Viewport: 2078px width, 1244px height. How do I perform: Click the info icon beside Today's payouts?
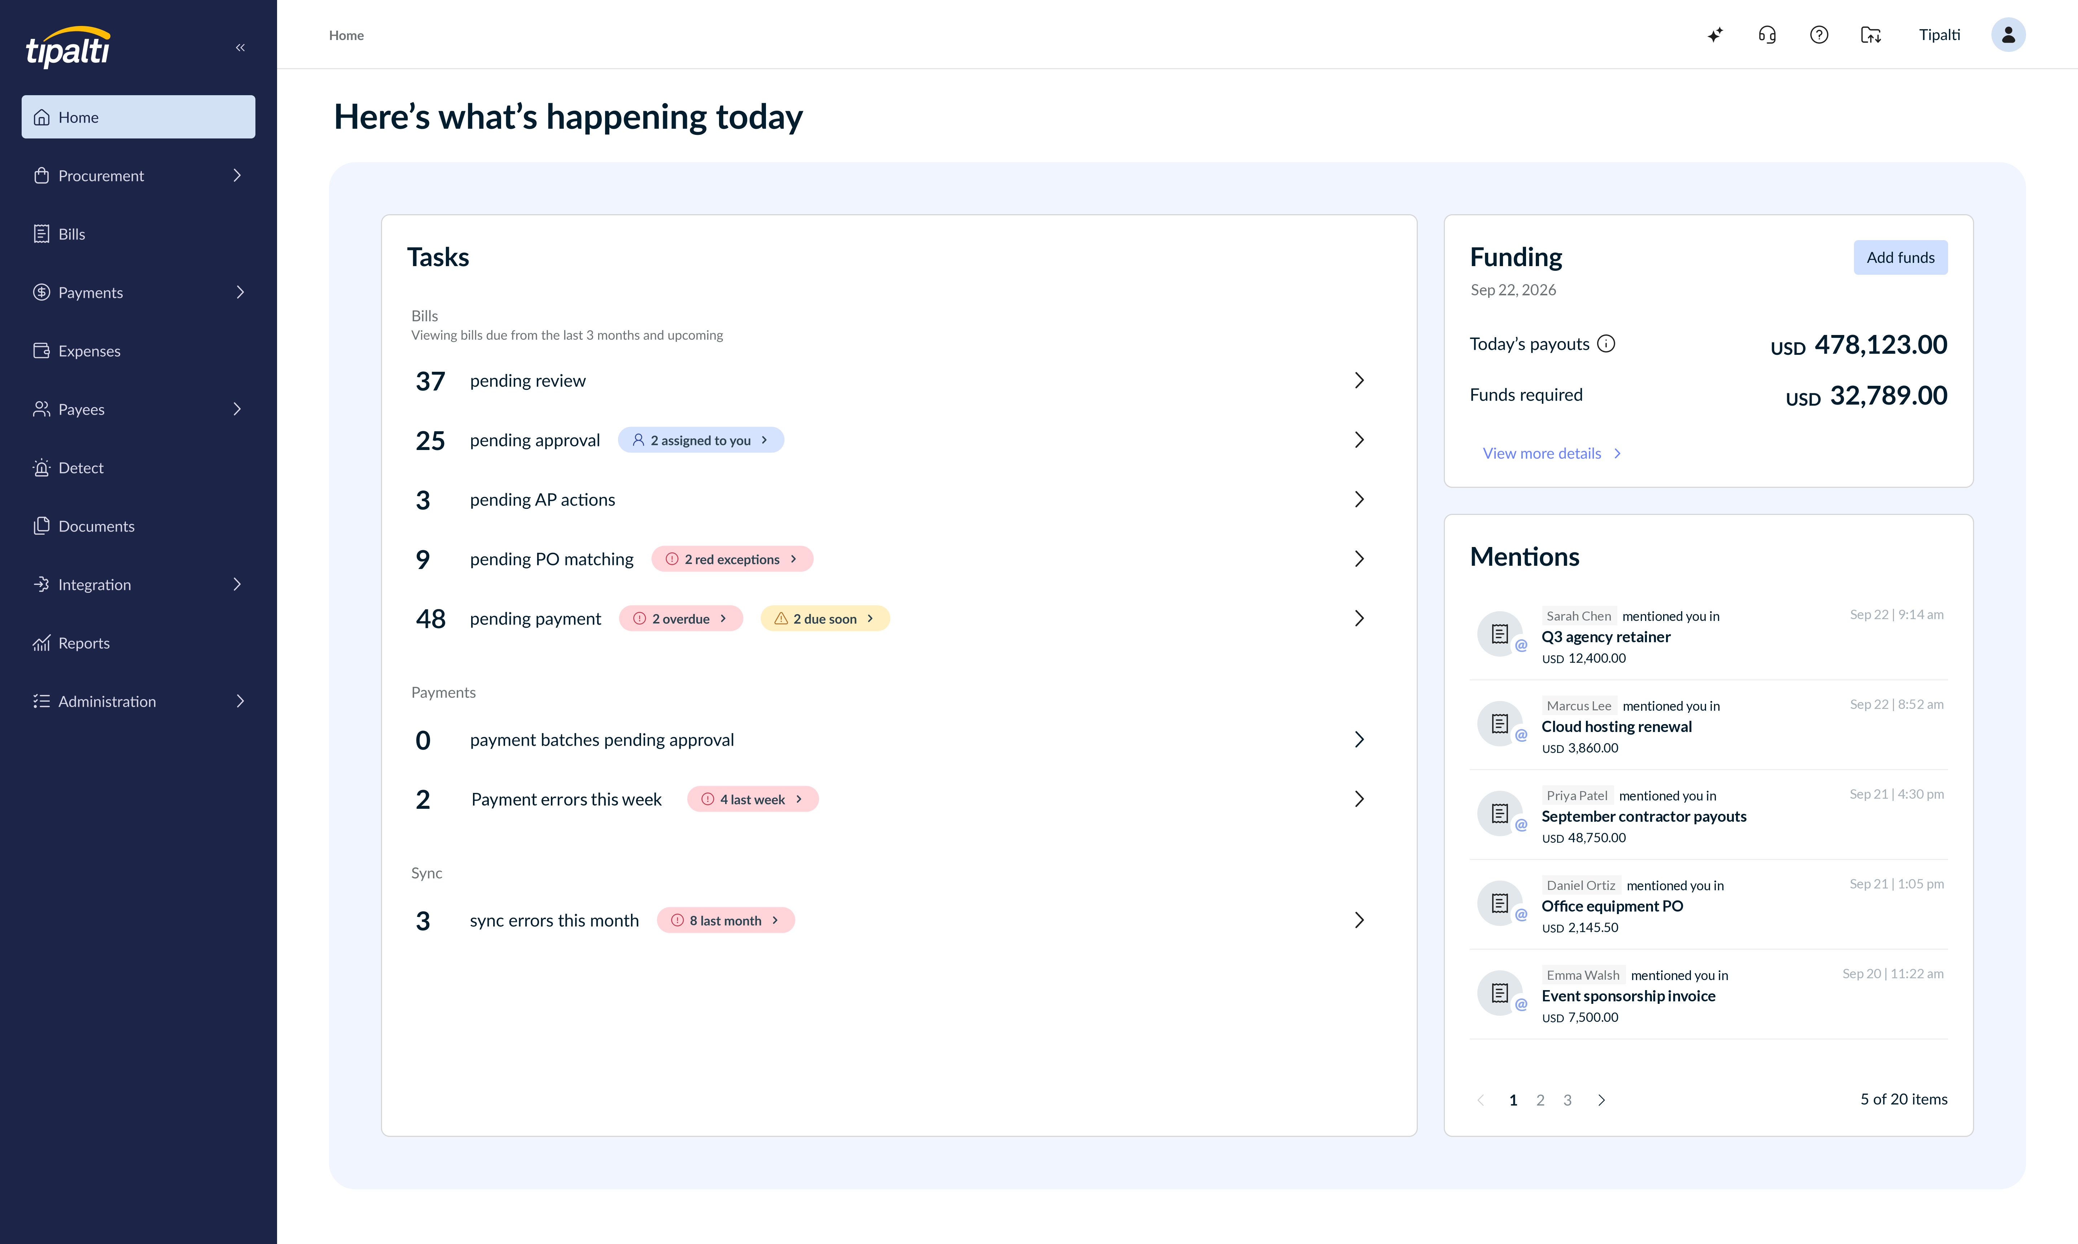[x=1606, y=344]
